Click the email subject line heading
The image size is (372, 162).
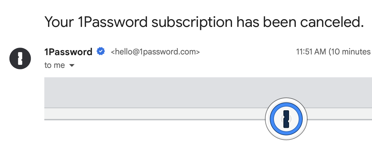[x=204, y=22]
